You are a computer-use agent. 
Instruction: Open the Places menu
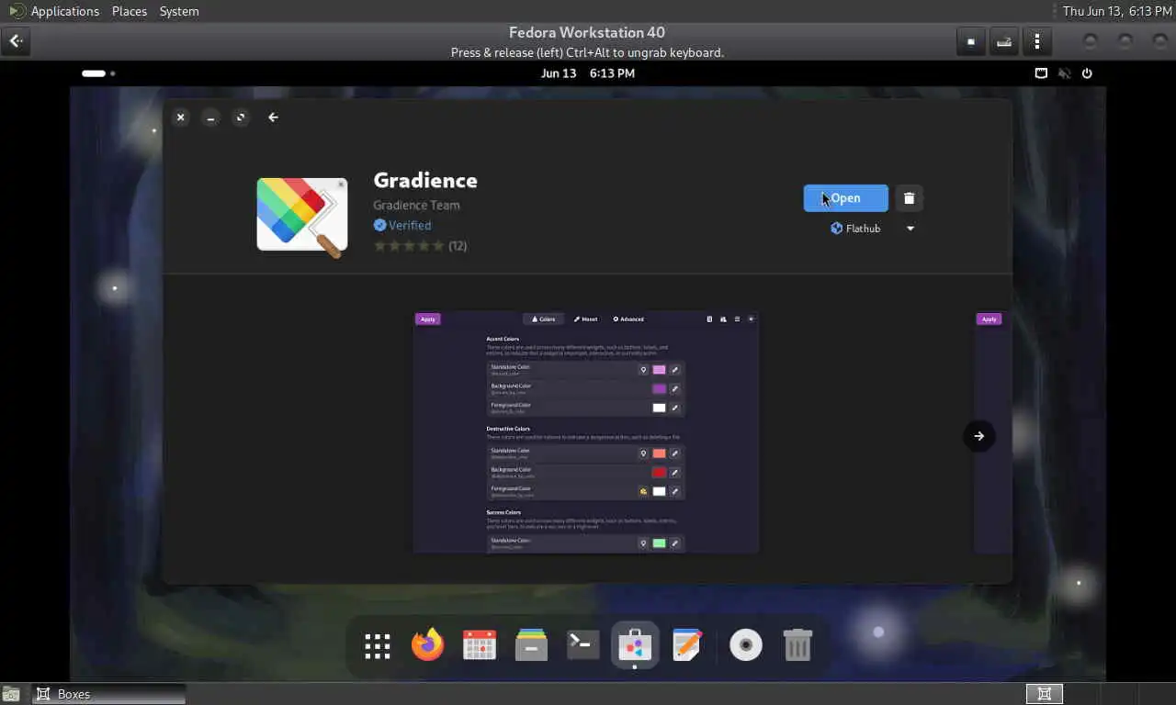pyautogui.click(x=130, y=11)
